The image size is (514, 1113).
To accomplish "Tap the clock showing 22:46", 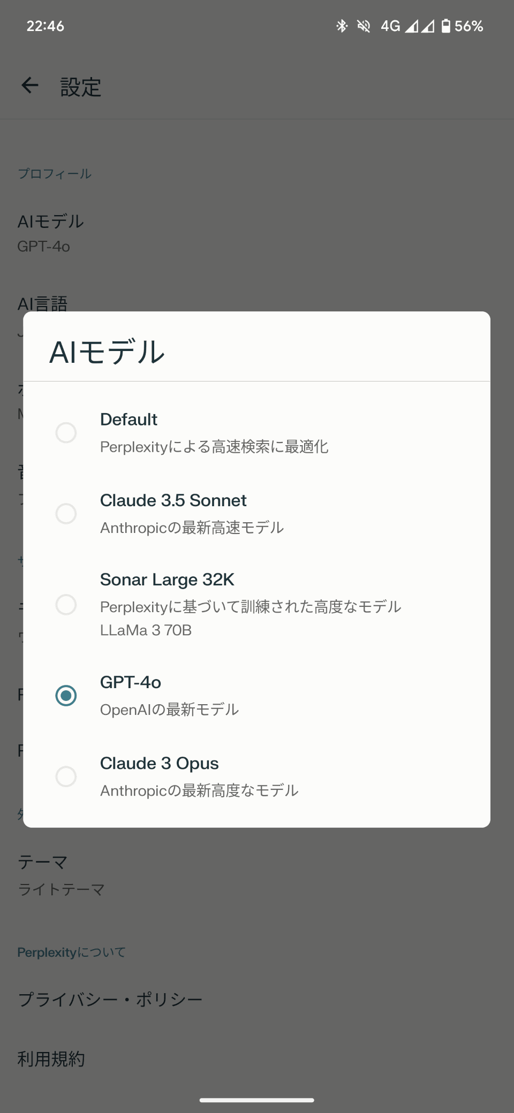I will pyautogui.click(x=46, y=26).
